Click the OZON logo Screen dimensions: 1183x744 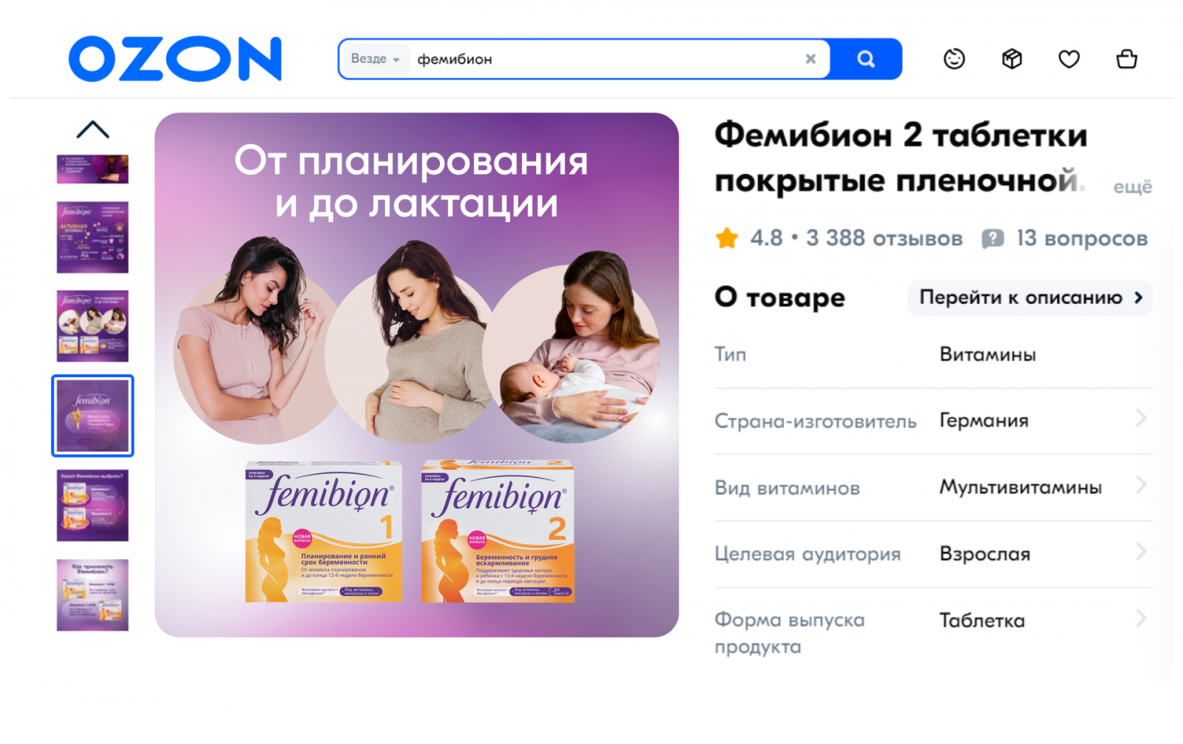point(175,58)
